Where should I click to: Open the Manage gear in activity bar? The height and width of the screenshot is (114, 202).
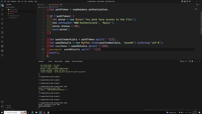(x=2, y=106)
